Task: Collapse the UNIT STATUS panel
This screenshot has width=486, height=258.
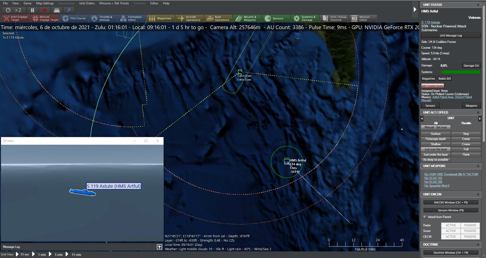Action: pyautogui.click(x=478, y=5)
